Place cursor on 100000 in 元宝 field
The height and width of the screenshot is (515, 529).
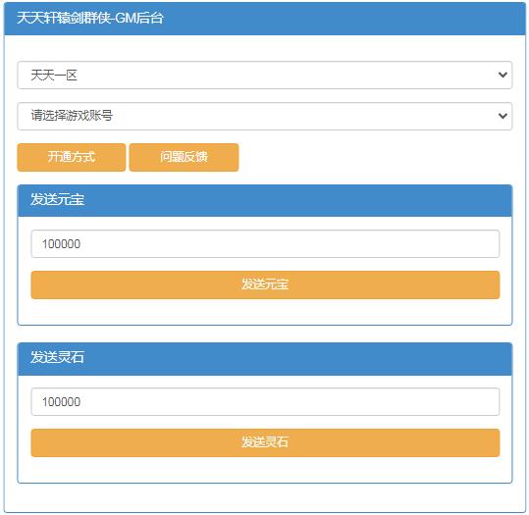click(61, 244)
